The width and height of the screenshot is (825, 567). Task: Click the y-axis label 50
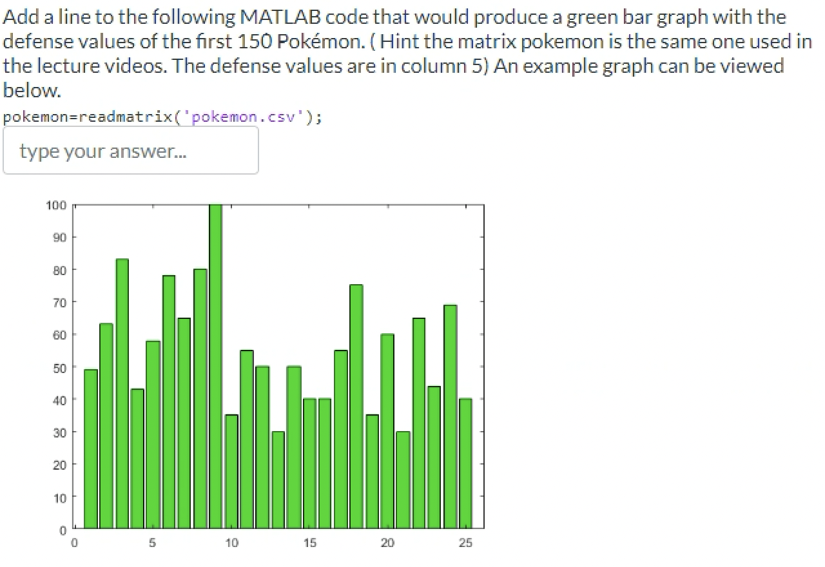click(x=59, y=368)
